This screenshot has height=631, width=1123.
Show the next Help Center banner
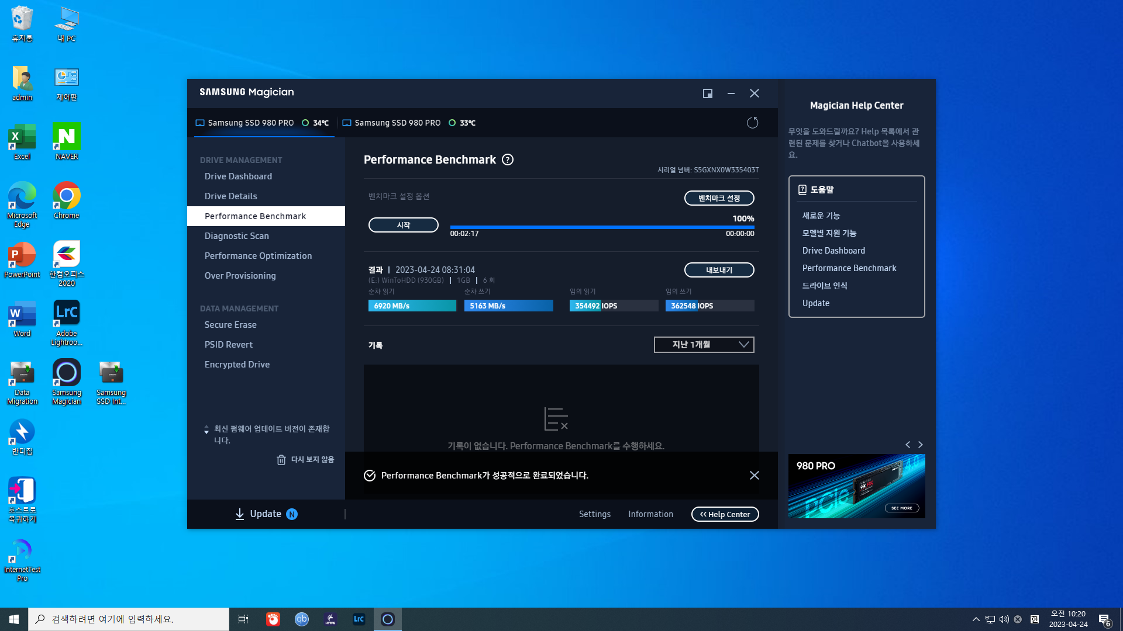[921, 445]
